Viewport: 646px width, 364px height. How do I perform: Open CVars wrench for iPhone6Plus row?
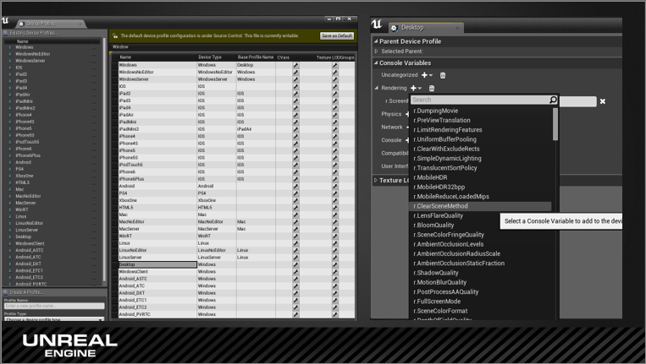point(295,179)
